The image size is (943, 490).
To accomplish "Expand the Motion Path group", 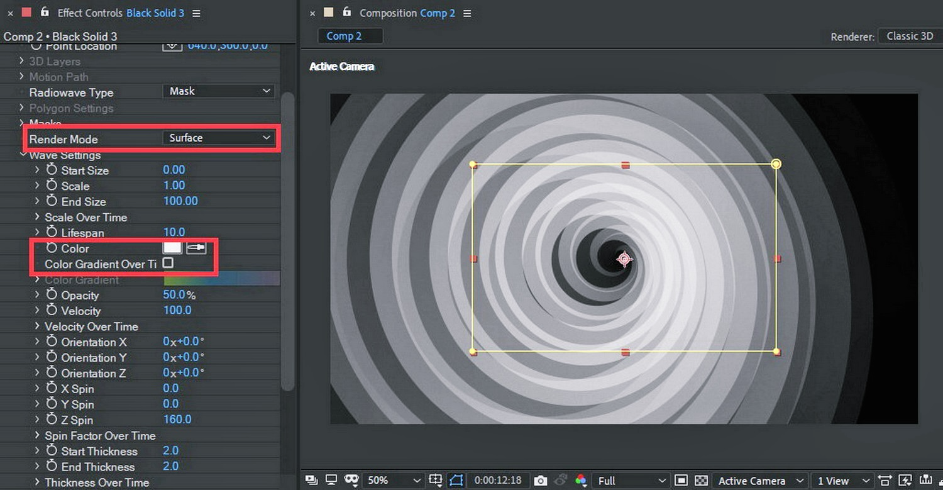I will click(x=22, y=77).
